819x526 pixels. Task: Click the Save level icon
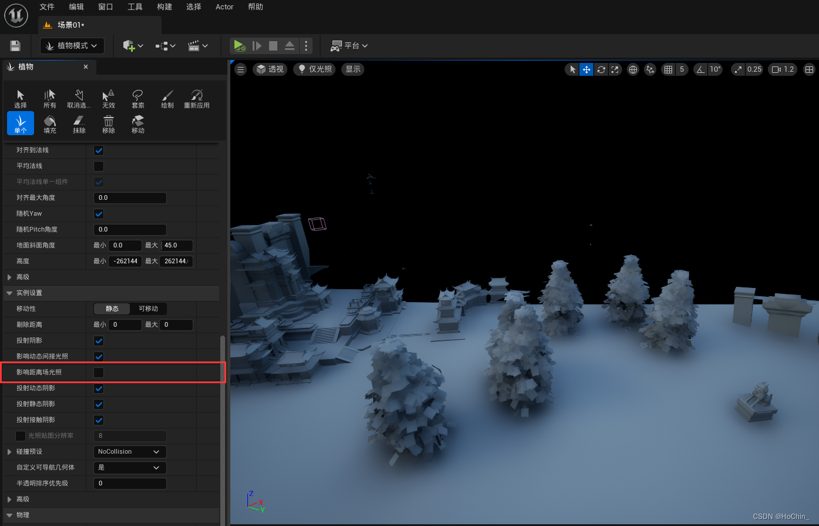[15, 45]
